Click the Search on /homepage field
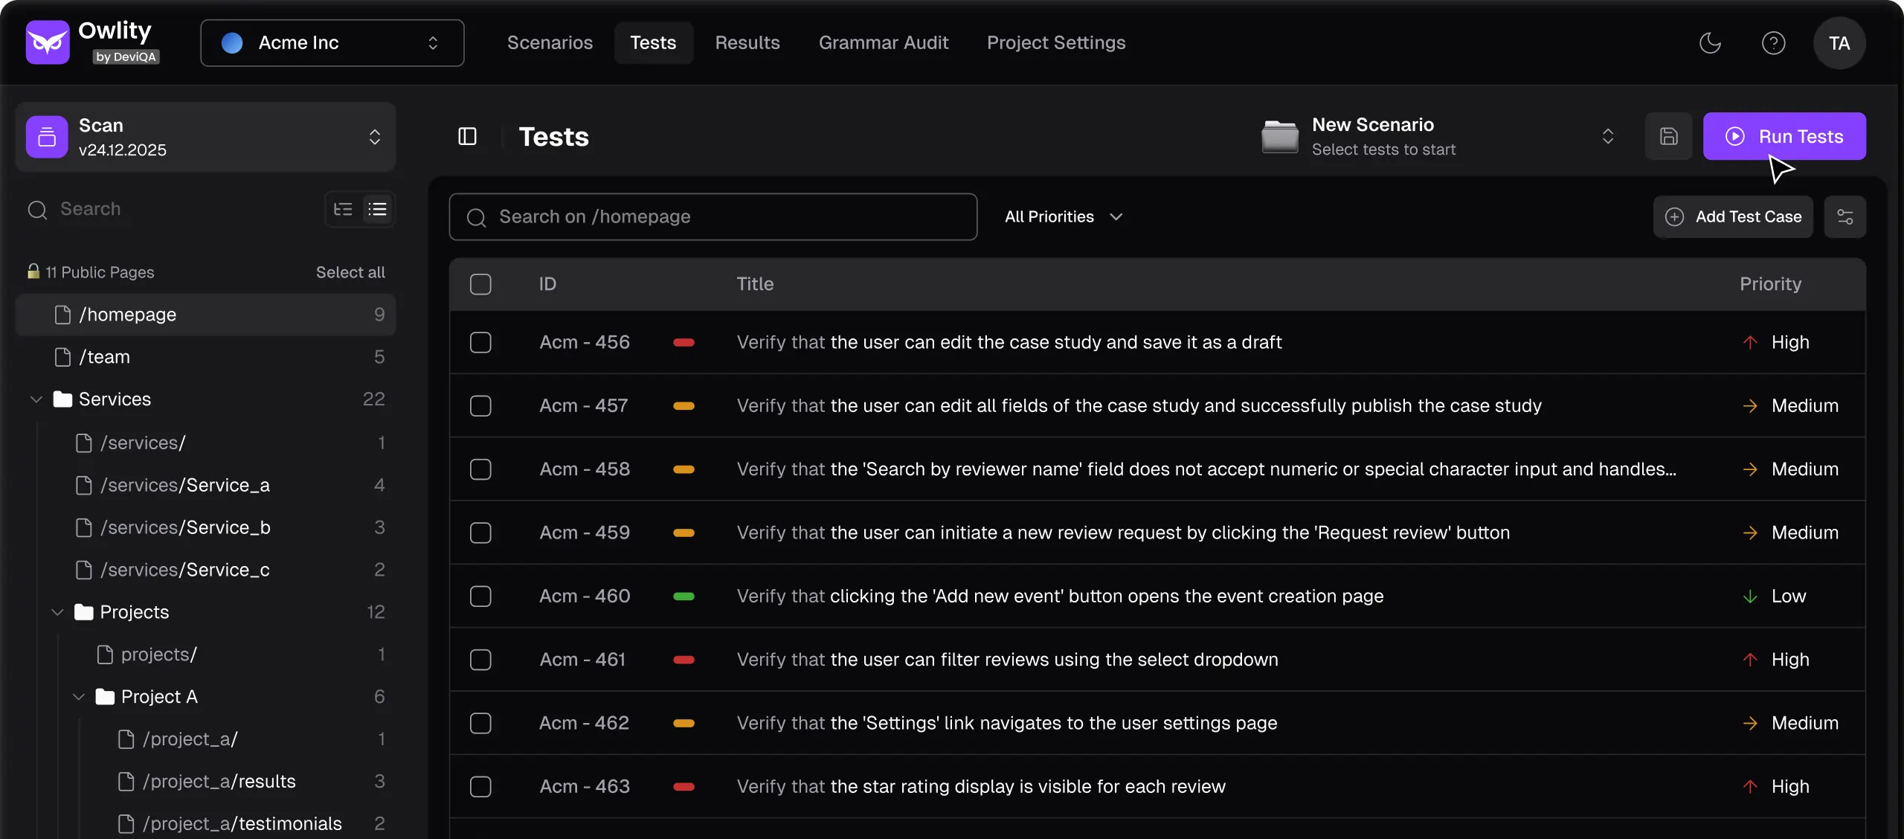 [x=713, y=216]
